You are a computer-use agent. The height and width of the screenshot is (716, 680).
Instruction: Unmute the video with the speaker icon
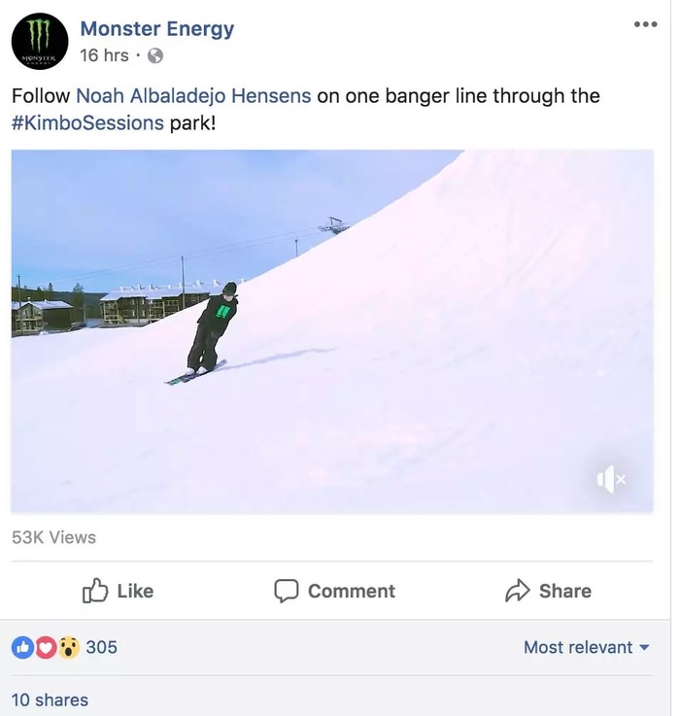coord(611,479)
